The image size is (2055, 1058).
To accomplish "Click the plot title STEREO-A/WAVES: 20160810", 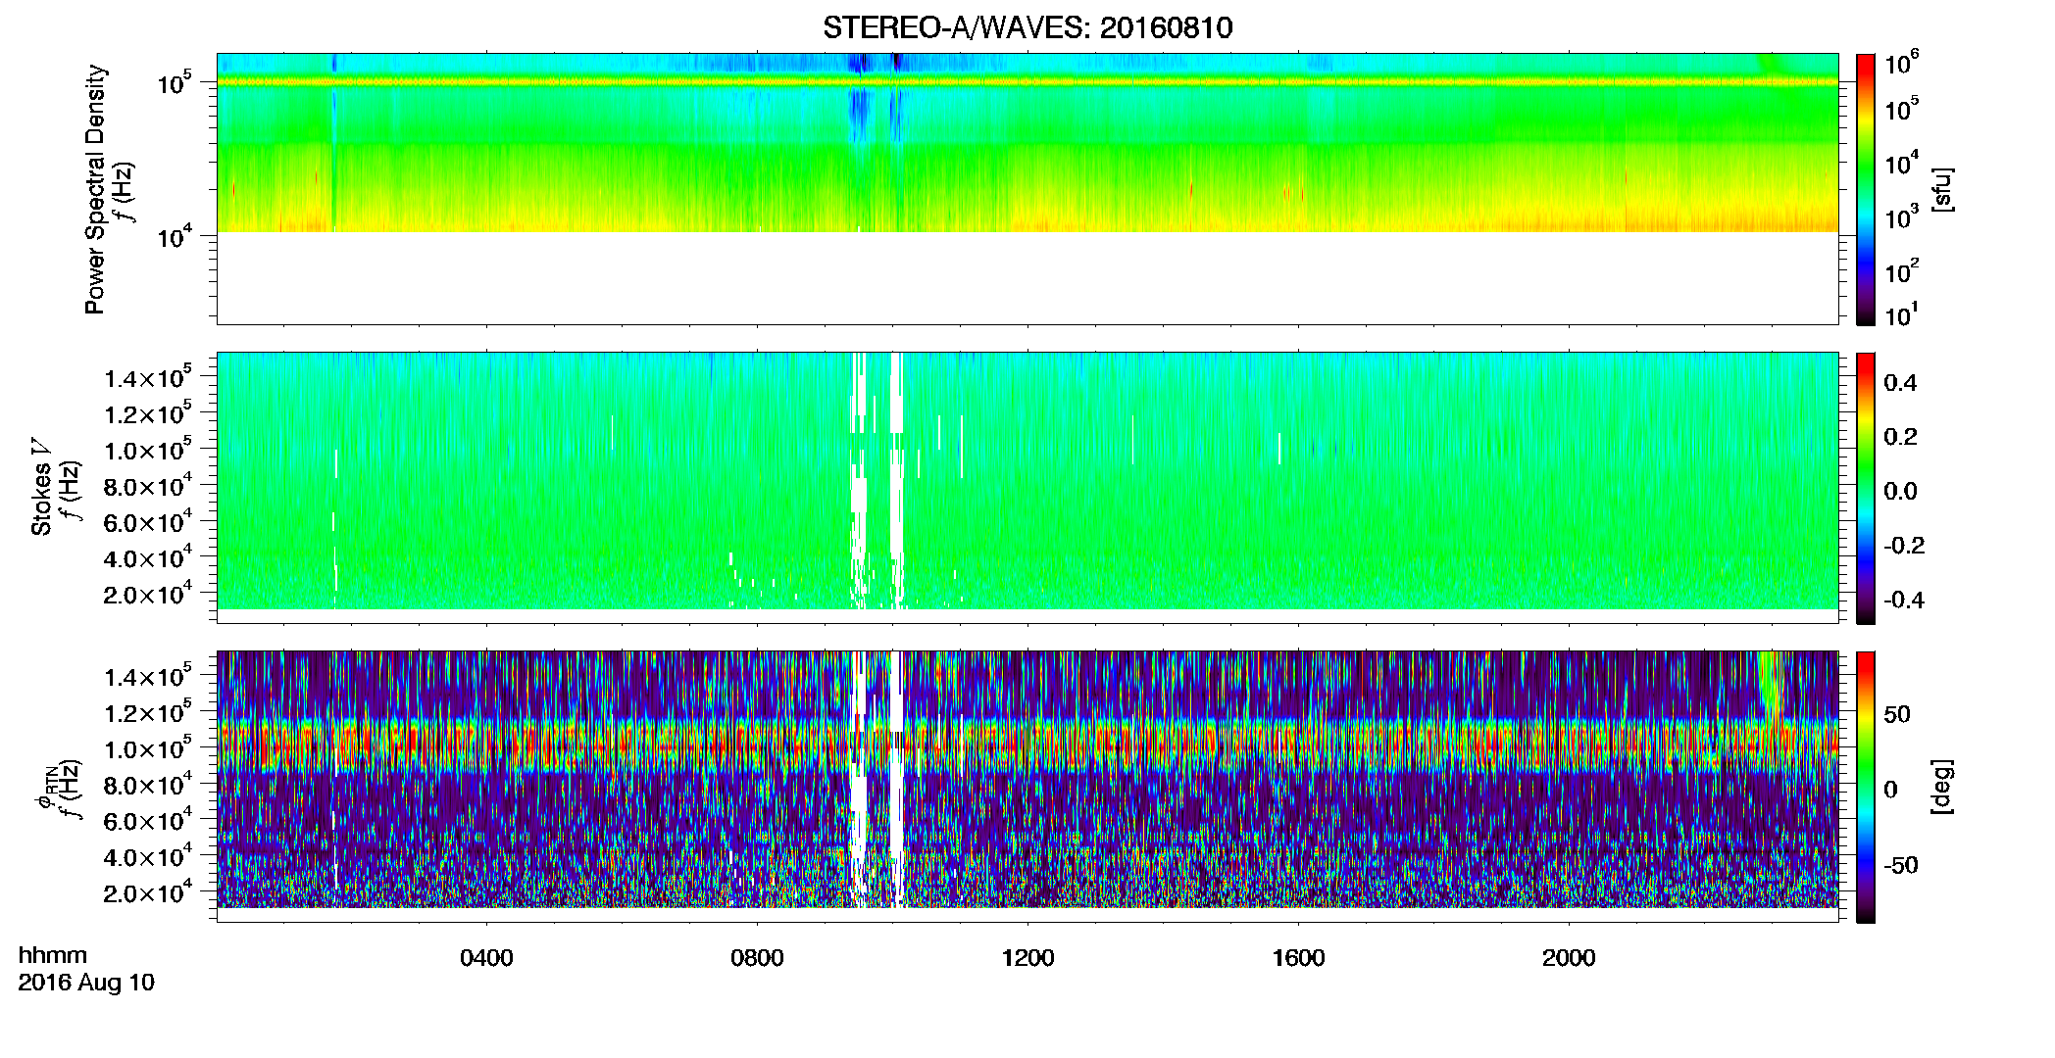I will (1027, 27).
